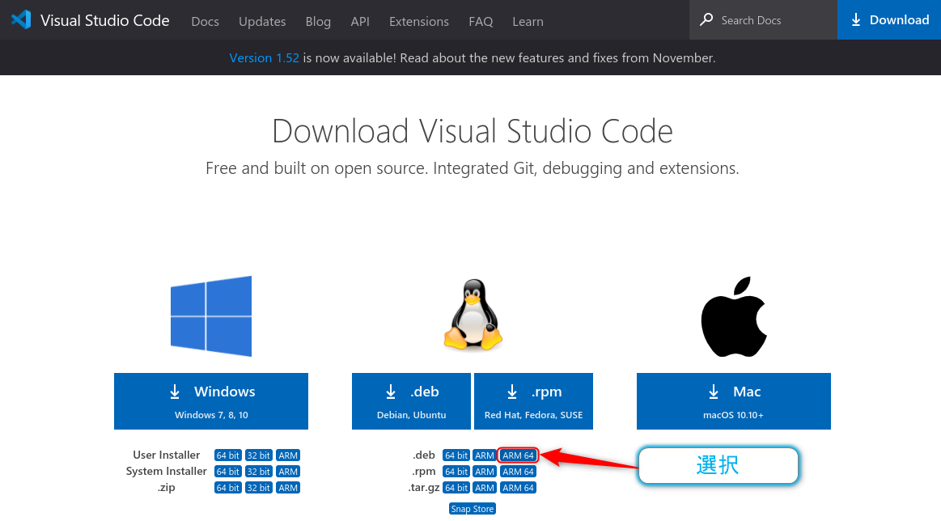Select Windows .zip 32 bit
The width and height of the screenshot is (941, 521).
pos(259,487)
